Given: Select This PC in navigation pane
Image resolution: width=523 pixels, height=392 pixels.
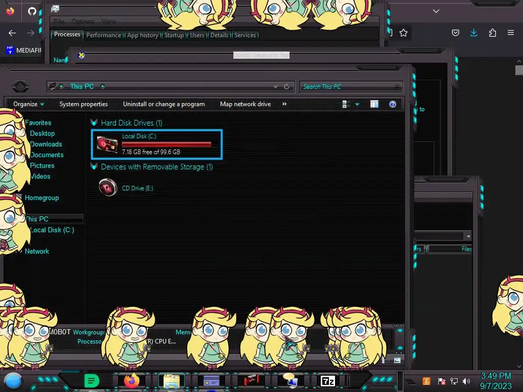Looking at the screenshot, I should [37, 219].
